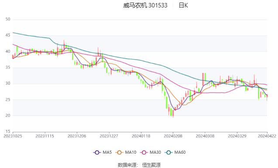Select the 20231115 x-axis date label
The height and width of the screenshot is (168, 278).
[x=45, y=136]
